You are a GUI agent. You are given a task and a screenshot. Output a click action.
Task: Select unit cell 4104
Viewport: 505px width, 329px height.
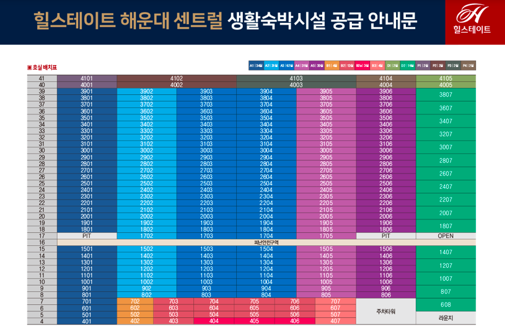coord(386,78)
